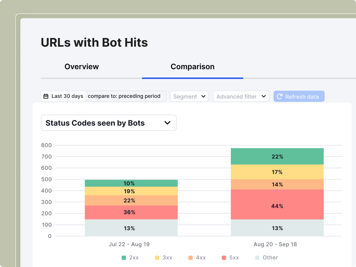Click the Refresh data button
Screen dimensions: 356x267
[299, 96]
